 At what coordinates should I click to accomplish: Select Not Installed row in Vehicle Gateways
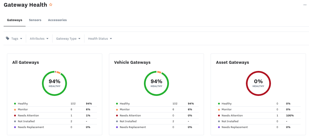(x=156, y=121)
